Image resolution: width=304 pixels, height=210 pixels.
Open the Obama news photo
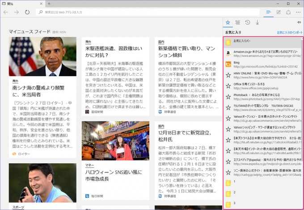pos(42,56)
